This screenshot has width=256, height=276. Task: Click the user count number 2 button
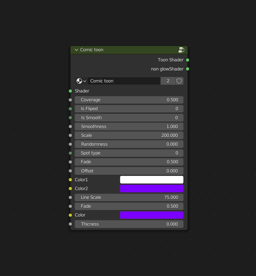click(168, 81)
